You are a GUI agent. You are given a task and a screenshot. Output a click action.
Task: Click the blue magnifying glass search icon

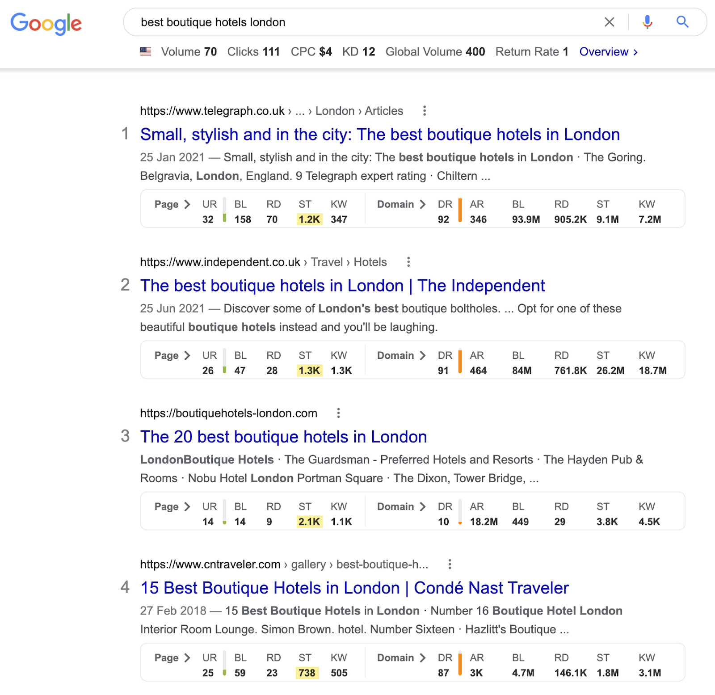click(x=682, y=22)
